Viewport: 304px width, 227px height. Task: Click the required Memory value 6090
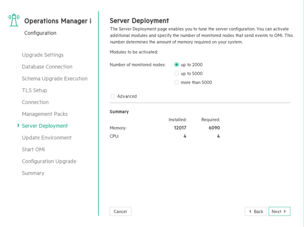pyautogui.click(x=214, y=128)
